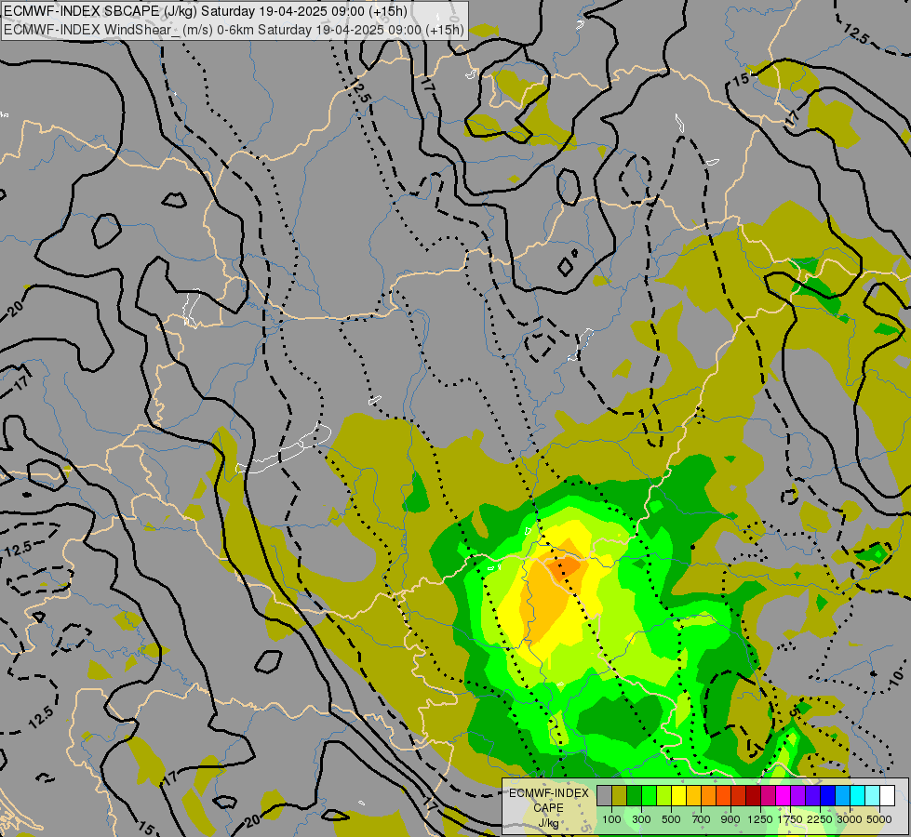The image size is (911, 837).
Task: Click the CAPE label in the legend
Action: [549, 808]
